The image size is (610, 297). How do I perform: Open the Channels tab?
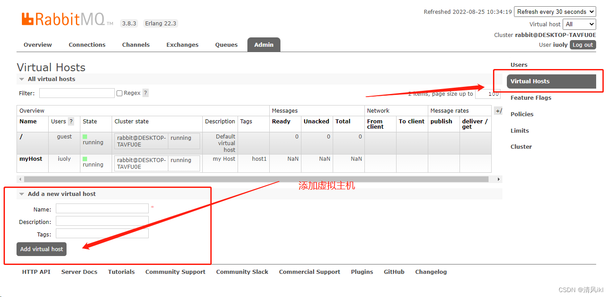[136, 45]
